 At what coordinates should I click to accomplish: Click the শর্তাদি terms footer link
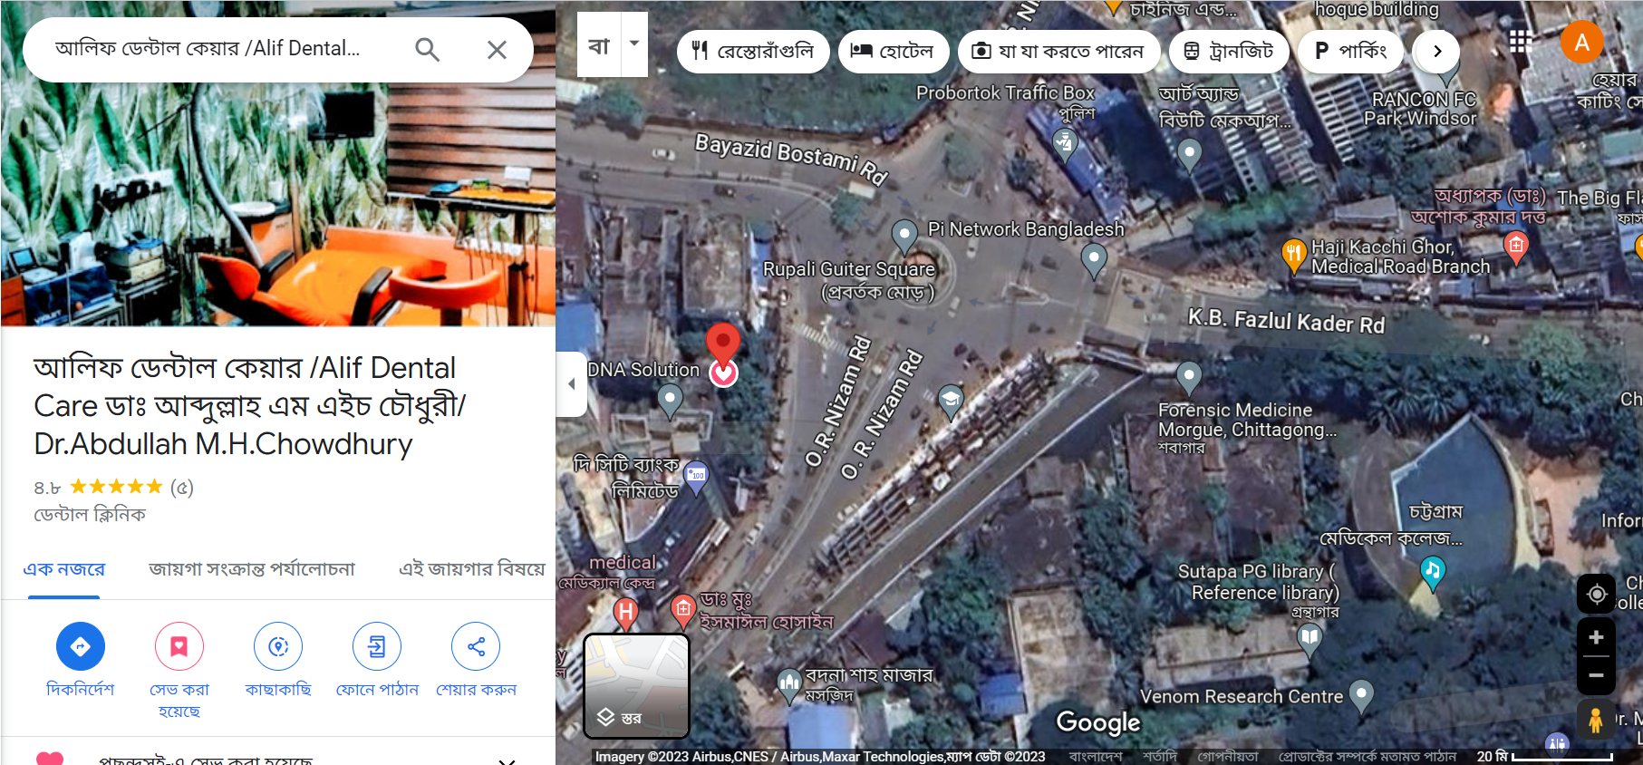(x=1160, y=757)
